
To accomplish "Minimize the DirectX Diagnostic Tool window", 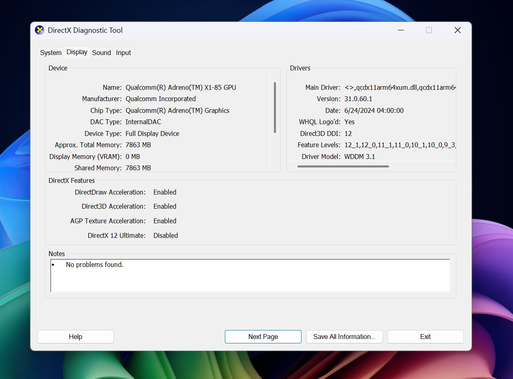I will (x=400, y=30).
